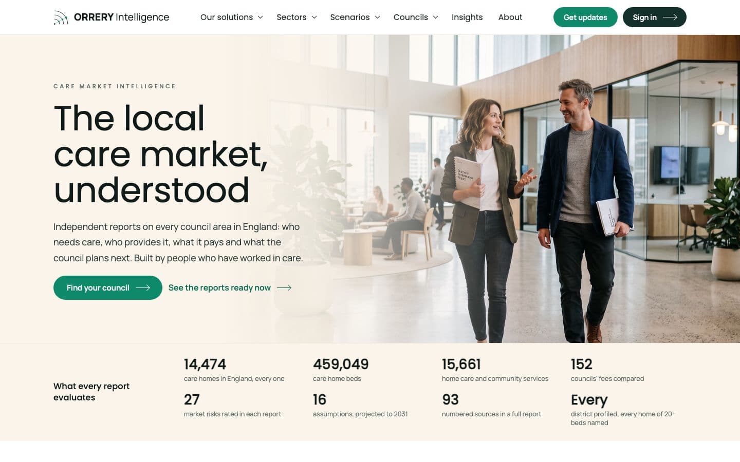Click the arrow icon on Find your council

pos(143,288)
